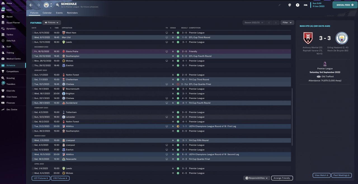This screenshot has height=184, width=358.
Task: Click the Manchester City crest in match panel
Action: click(x=341, y=38)
